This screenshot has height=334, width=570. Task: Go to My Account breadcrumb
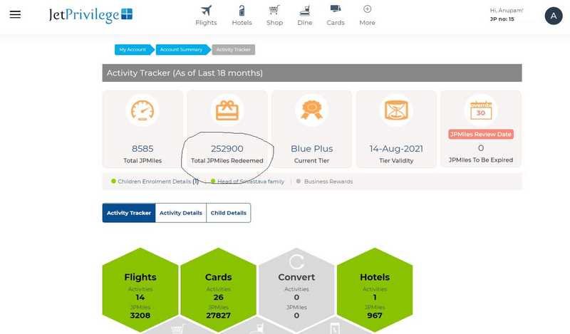tap(133, 50)
